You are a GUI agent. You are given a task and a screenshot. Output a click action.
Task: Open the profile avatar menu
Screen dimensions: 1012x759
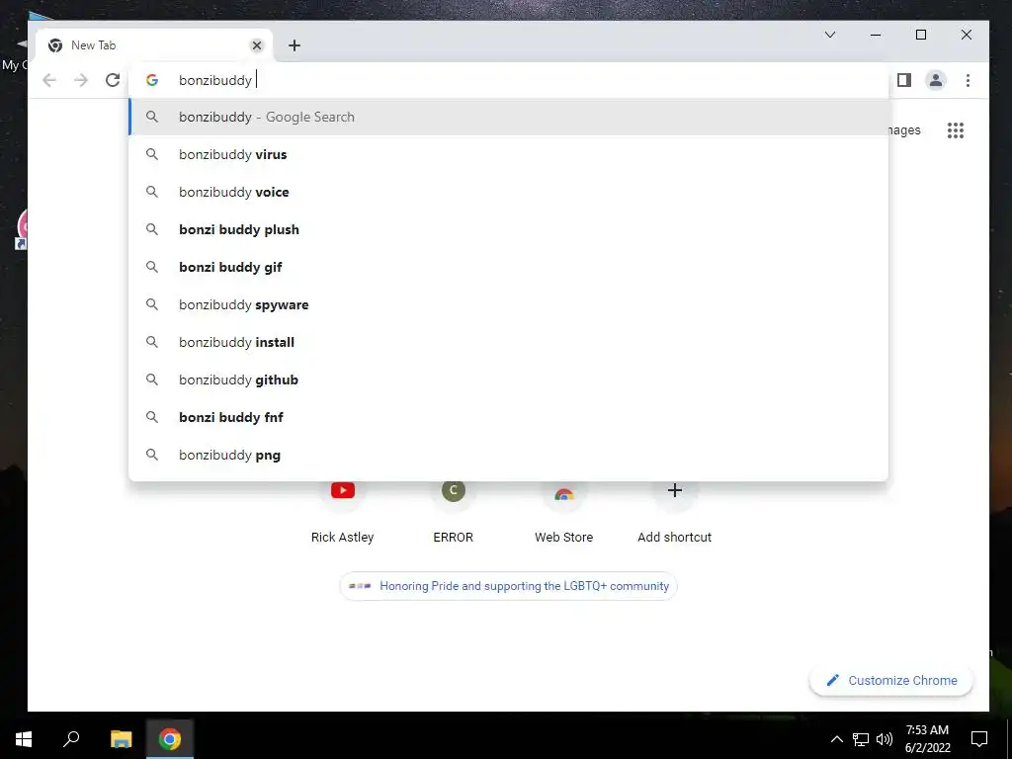tap(935, 80)
